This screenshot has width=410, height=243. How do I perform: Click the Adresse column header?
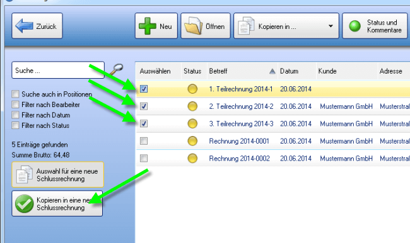tap(394, 71)
